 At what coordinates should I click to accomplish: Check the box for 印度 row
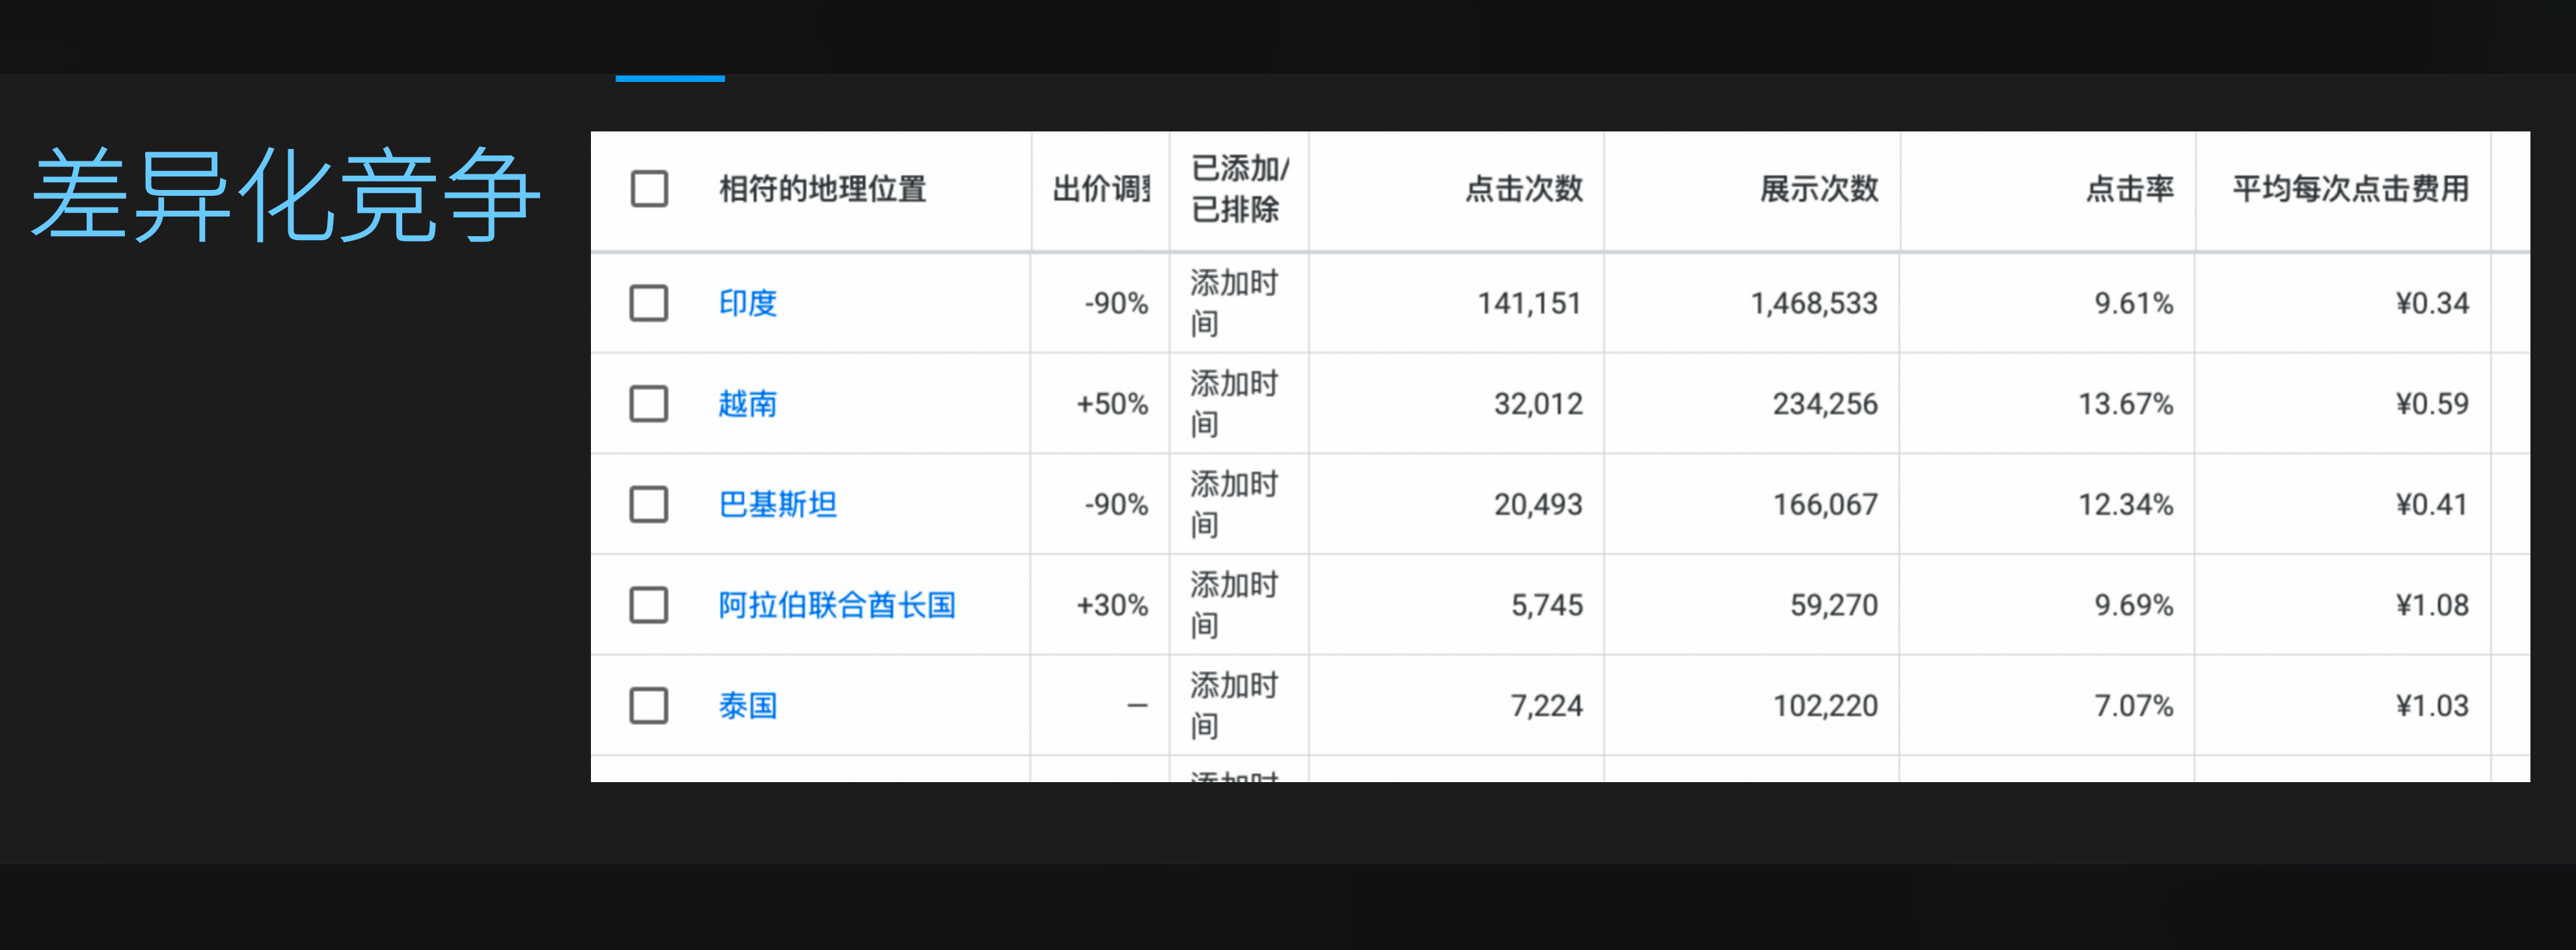649,303
